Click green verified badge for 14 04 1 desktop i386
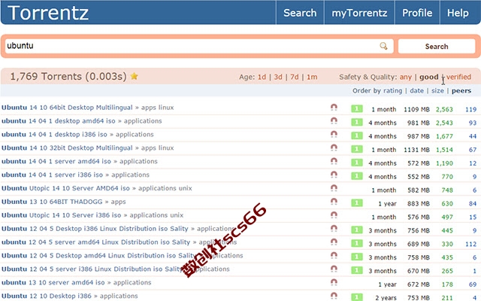The image size is (481, 301). [357, 135]
